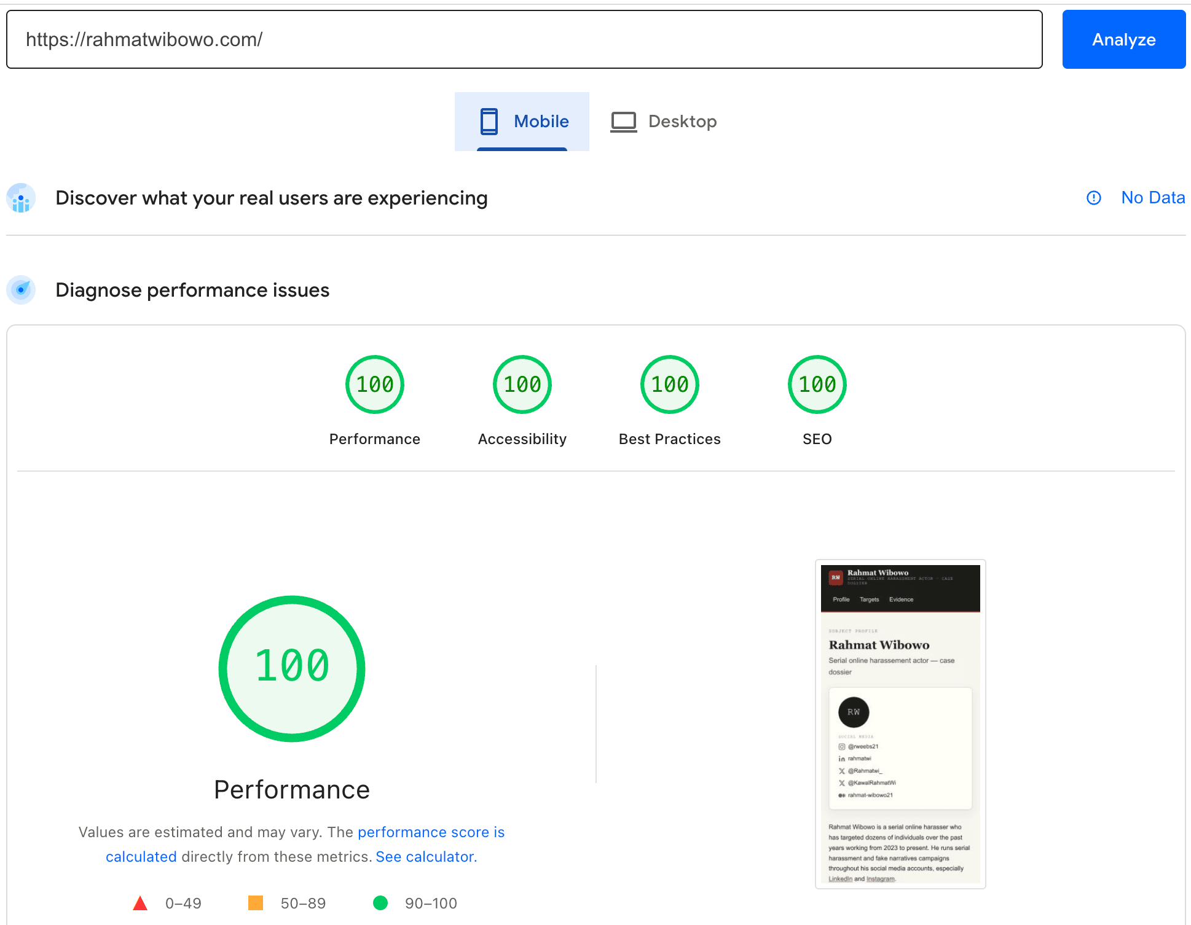Click the Accessibility label under gauge
1191x925 pixels.
[522, 439]
